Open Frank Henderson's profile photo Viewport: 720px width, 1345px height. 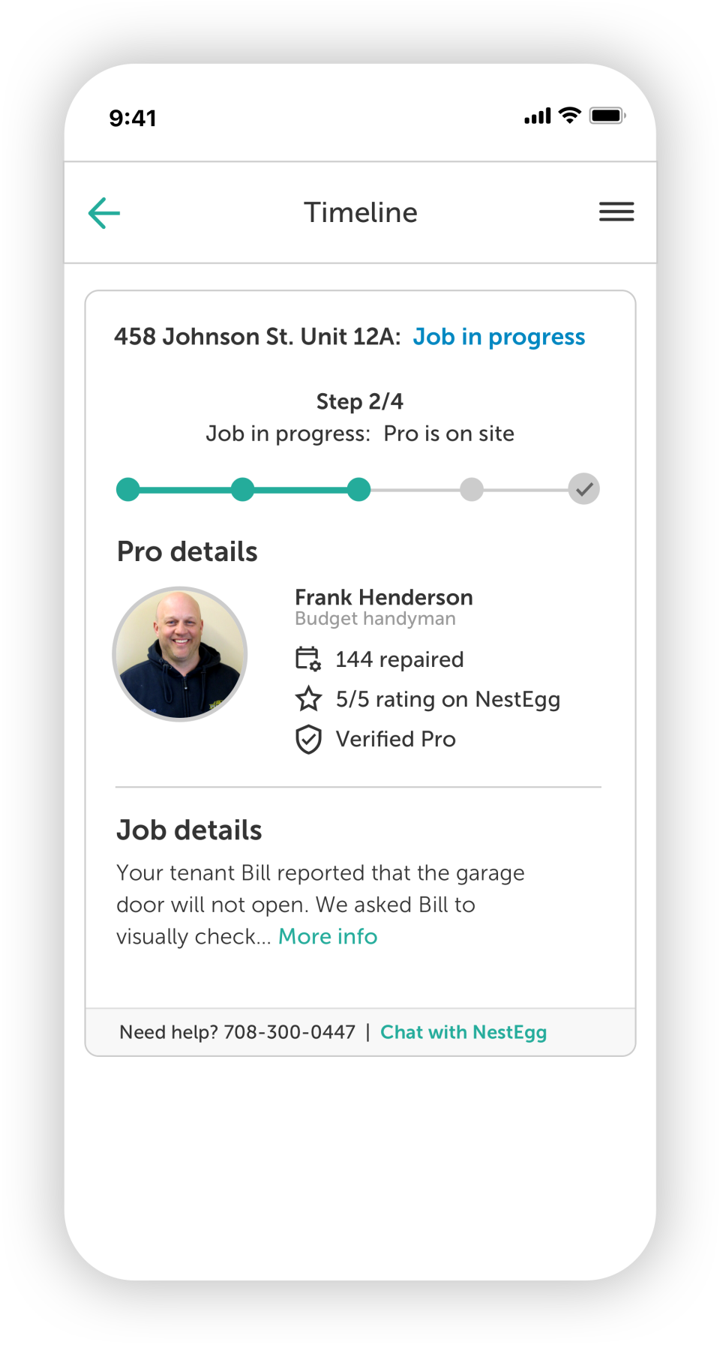180,654
